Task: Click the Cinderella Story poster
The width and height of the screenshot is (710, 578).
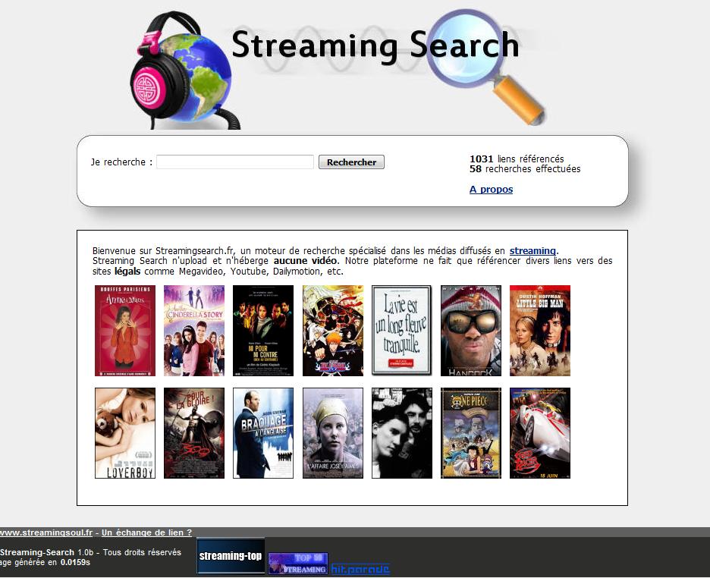Action: [x=194, y=331]
